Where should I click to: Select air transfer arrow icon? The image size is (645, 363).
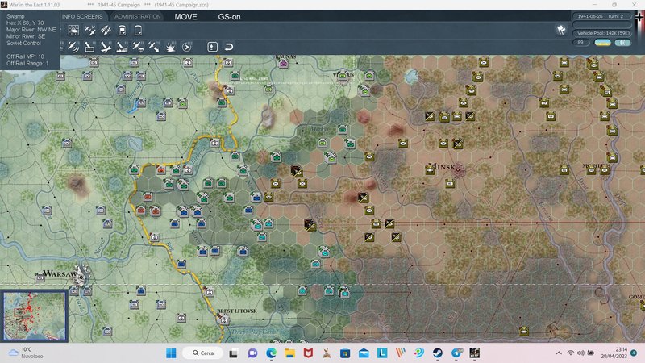tap(154, 47)
